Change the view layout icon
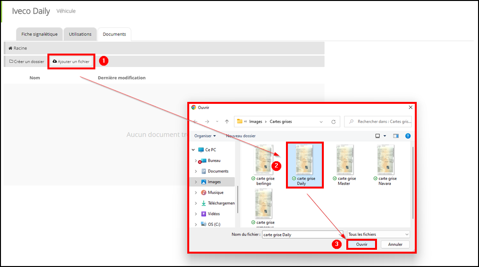Viewport: 479px width, 267px height. tap(377, 136)
